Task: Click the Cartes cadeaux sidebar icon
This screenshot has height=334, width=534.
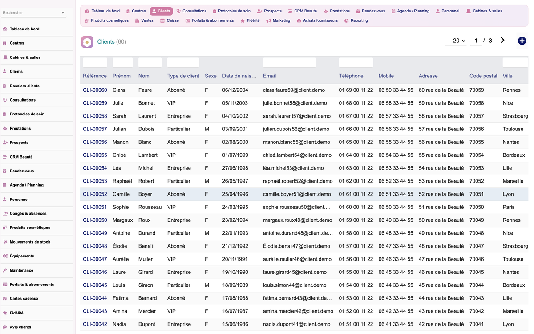Action: tap(5, 299)
